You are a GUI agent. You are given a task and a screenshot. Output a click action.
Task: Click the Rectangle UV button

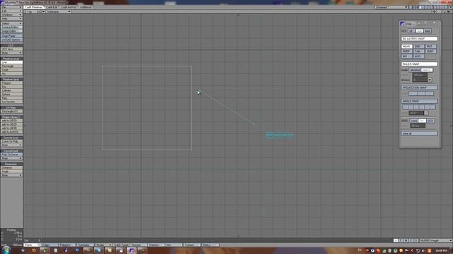(x=11, y=111)
